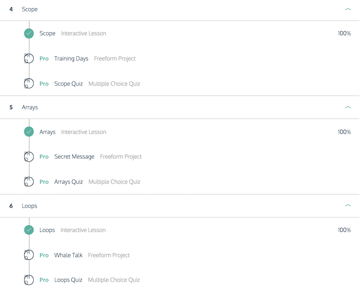This screenshot has height=291, width=361.
Task: Collapse the Loops section with its chevron
Action: pos(348,205)
